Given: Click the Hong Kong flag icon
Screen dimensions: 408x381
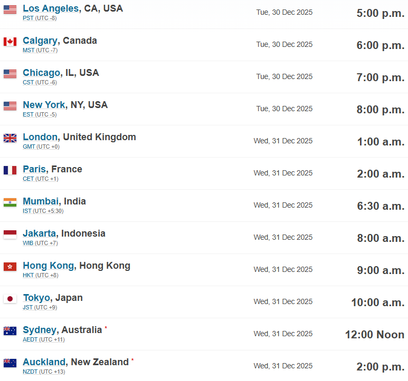Looking at the screenshot, I should point(10,267).
